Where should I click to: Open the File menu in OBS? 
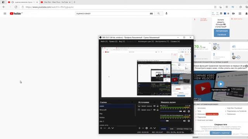pyautogui.click(x=104, y=41)
